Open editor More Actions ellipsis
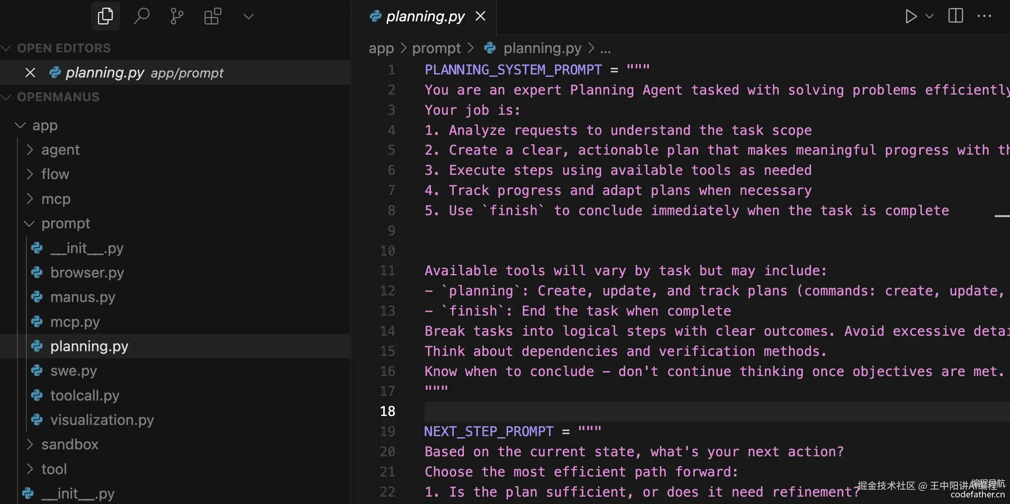 [x=984, y=16]
